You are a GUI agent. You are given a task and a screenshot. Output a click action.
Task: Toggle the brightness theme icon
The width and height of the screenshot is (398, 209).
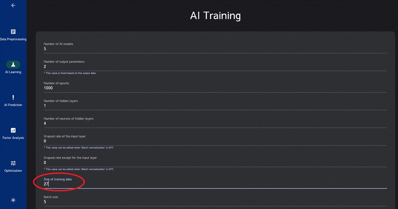[13, 200]
